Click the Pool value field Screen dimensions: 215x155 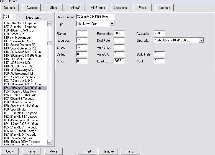tap(159, 61)
